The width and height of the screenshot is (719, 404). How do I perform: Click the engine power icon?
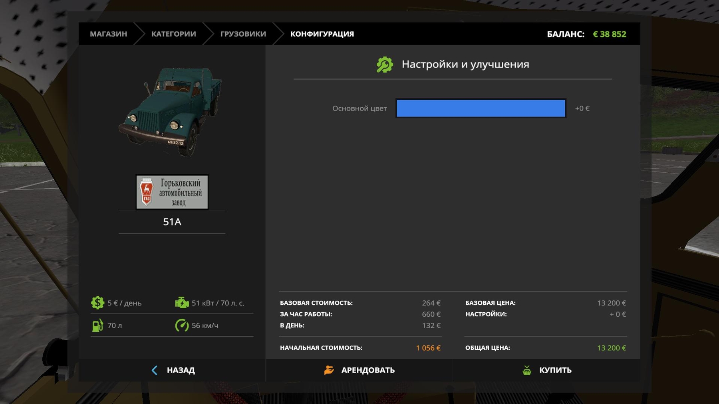182,303
